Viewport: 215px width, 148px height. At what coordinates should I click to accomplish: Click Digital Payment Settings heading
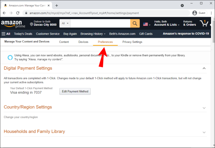pyautogui.click(x=28, y=68)
